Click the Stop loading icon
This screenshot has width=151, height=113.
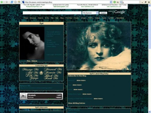(x=16, y=2)
